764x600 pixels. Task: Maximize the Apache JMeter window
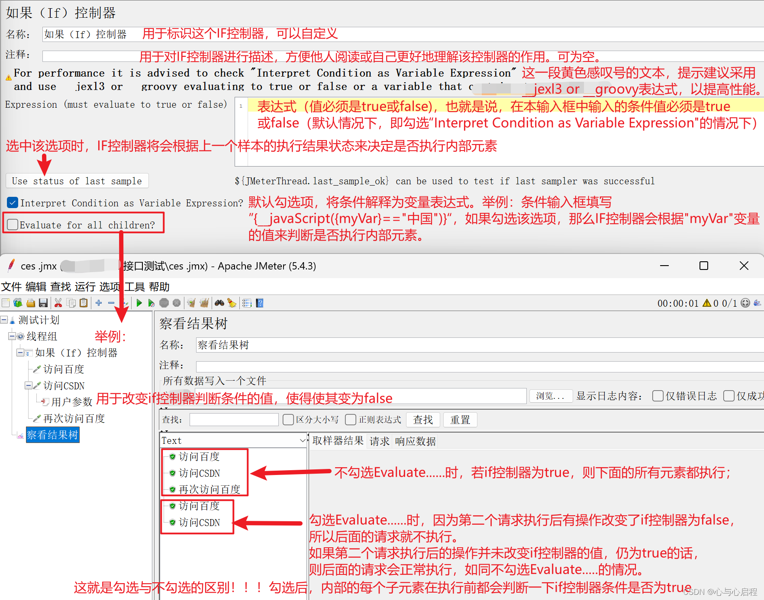(x=704, y=266)
